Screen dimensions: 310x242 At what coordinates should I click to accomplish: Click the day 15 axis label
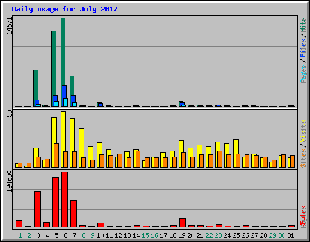pos(145,235)
